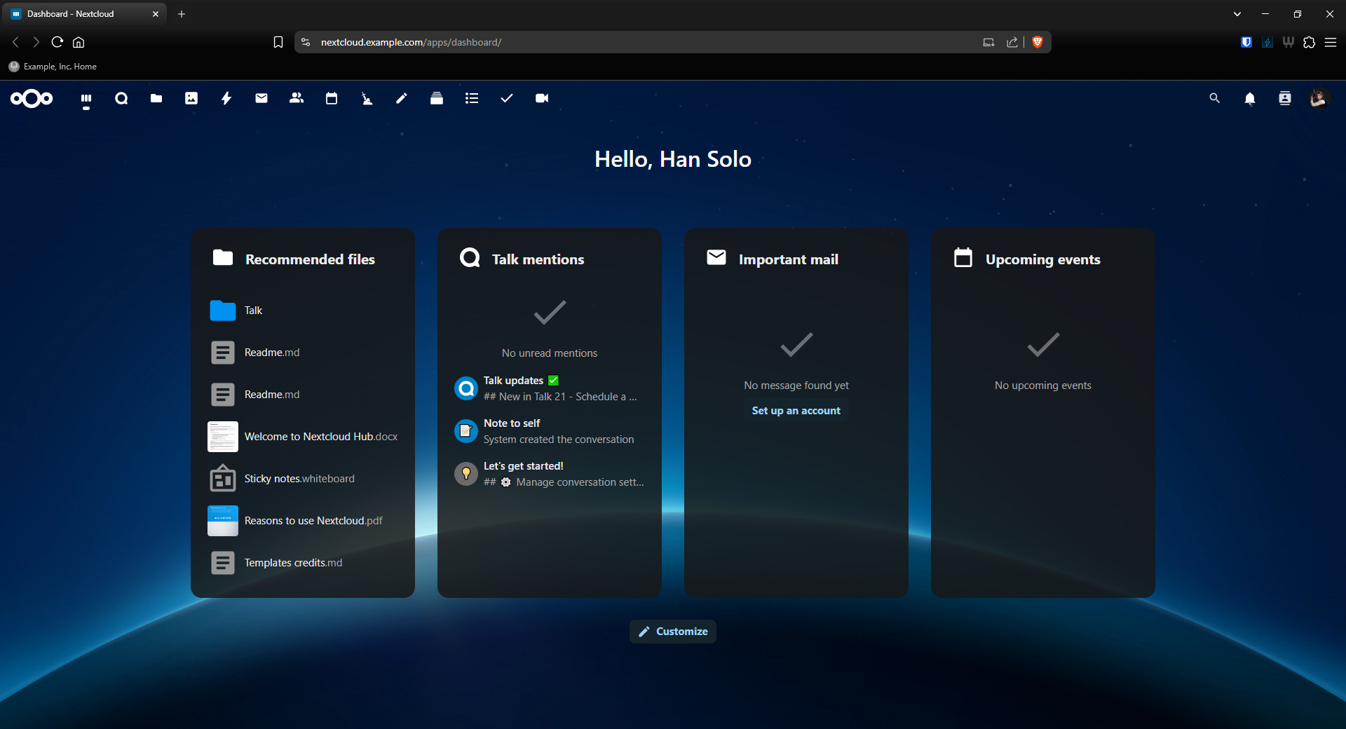
Task: Open the Deck app icon
Action: [x=437, y=99]
